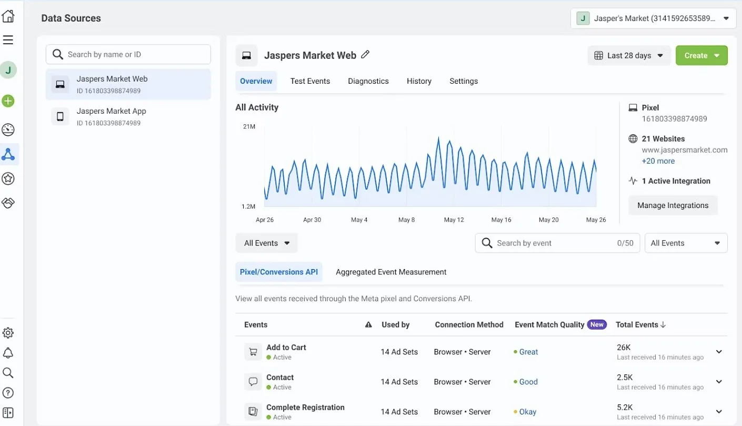Click the Complete Registration event name
Screen dimensions: 742x426
(305, 408)
